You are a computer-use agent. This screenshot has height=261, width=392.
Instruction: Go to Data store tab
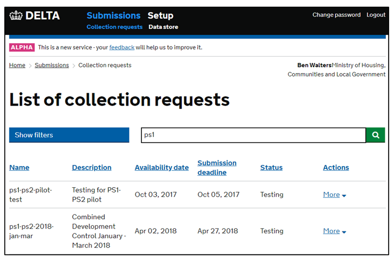pos(163,27)
